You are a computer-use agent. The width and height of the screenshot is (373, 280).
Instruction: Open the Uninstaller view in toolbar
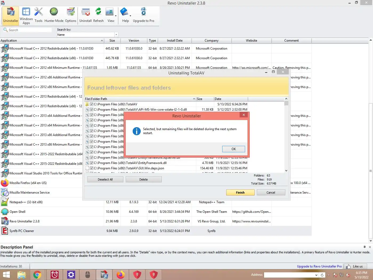click(11, 15)
